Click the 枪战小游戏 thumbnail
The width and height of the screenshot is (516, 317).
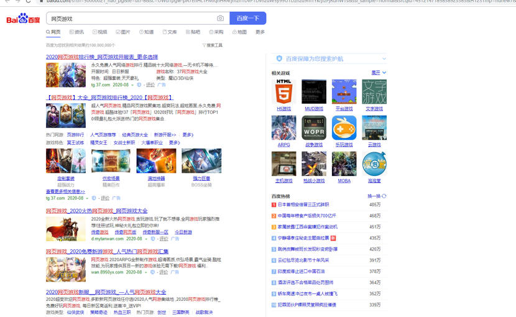tap(314, 163)
